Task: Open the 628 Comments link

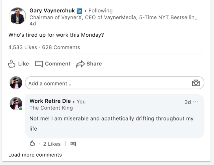Action: (x=61, y=47)
